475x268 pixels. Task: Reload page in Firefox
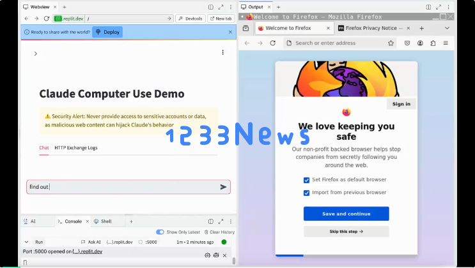tap(272, 43)
